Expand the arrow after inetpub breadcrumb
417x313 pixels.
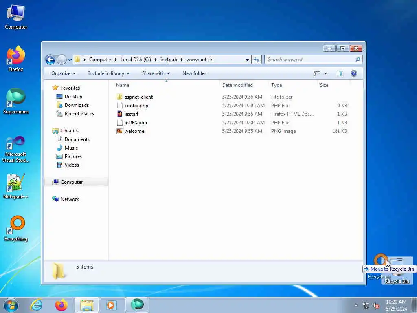coord(182,60)
